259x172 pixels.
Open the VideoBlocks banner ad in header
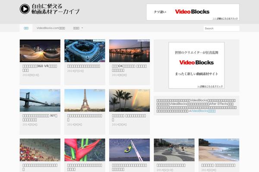pyautogui.click(x=193, y=12)
